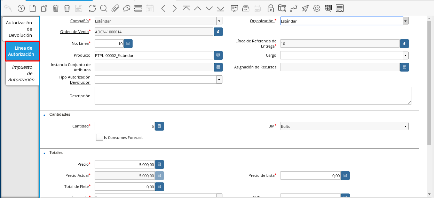This screenshot has width=434, height=198.
Task: Open the Producto search button
Action: click(218, 55)
